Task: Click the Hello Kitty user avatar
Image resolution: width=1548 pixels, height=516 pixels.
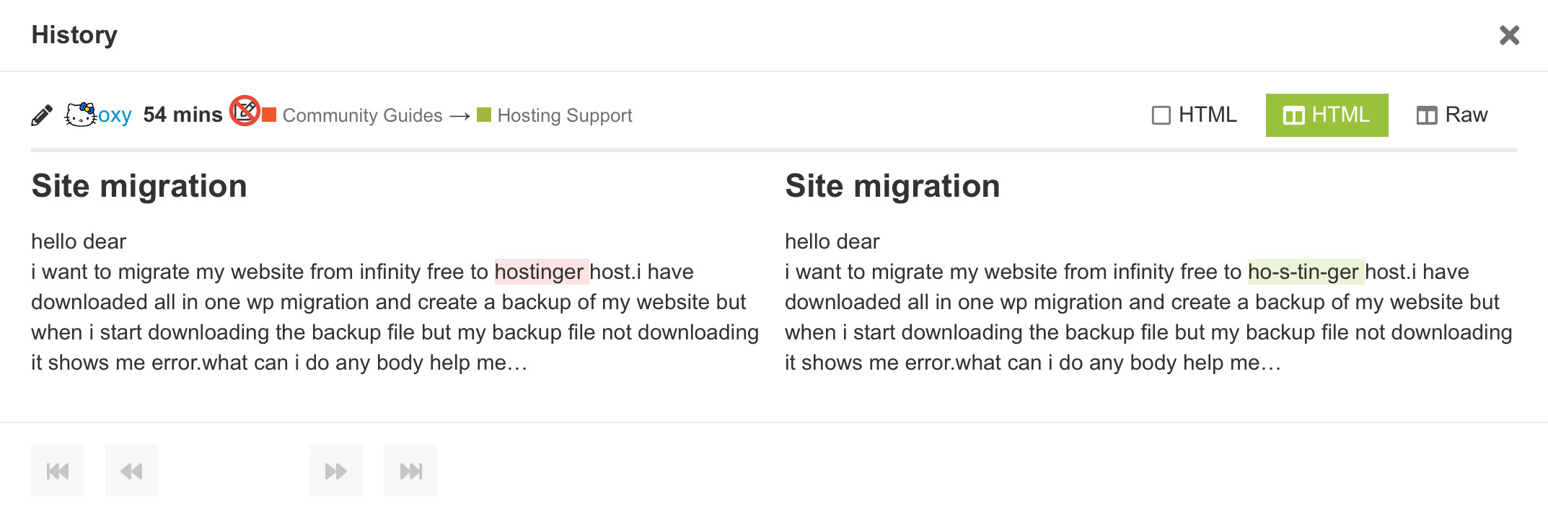Action: tap(80, 115)
